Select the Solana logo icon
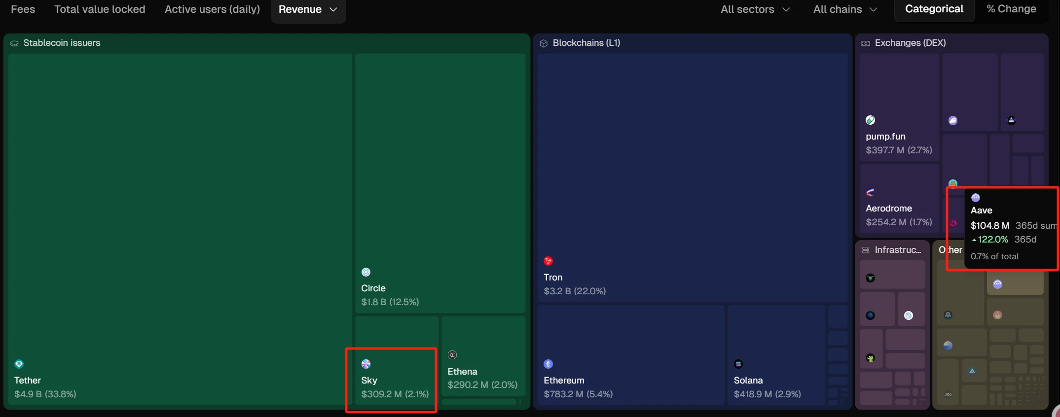The width and height of the screenshot is (1060, 417). [x=738, y=364]
